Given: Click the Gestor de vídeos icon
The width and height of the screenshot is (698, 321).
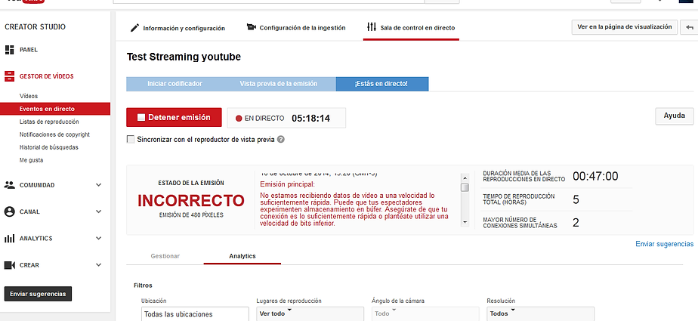Looking at the screenshot, I should click(9, 76).
